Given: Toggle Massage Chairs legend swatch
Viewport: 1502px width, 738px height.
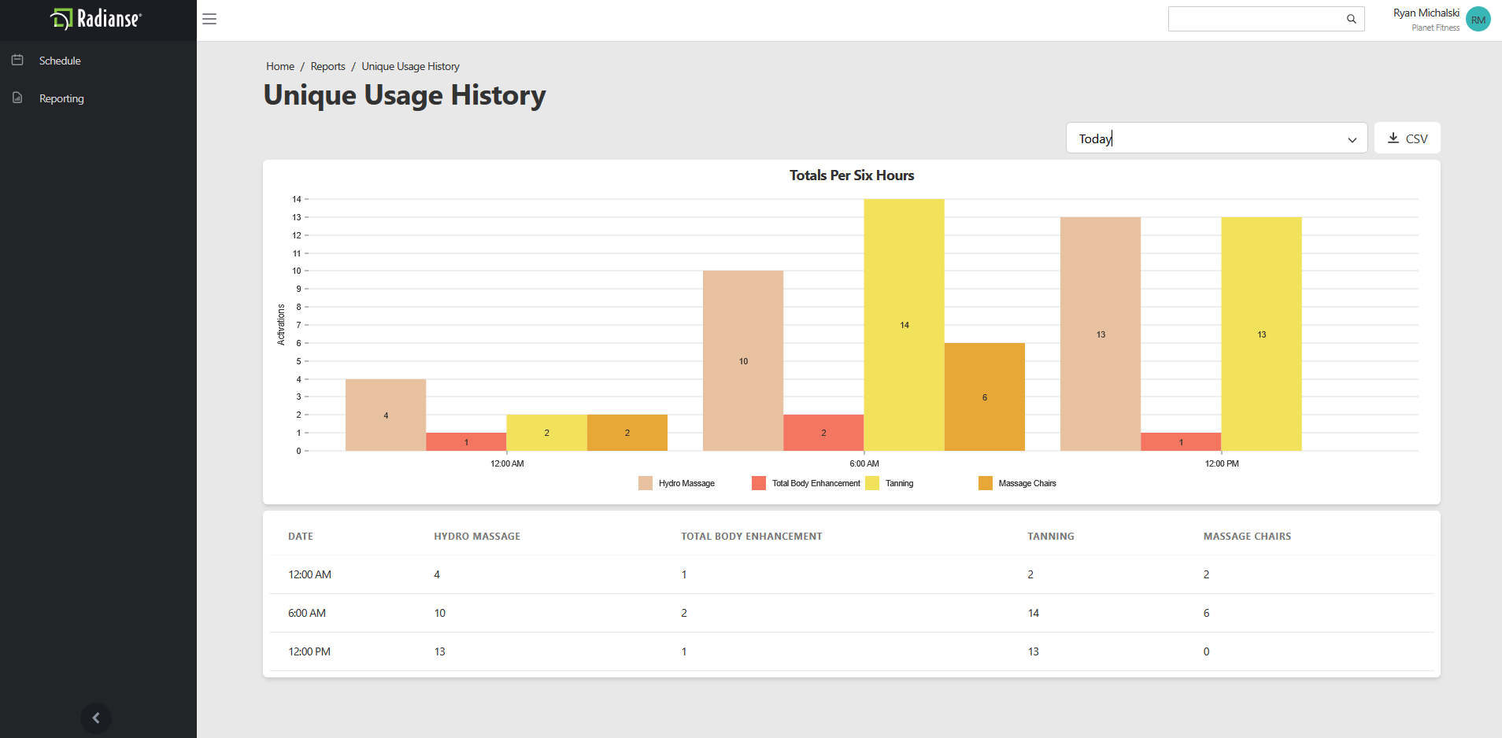Looking at the screenshot, I should point(986,483).
